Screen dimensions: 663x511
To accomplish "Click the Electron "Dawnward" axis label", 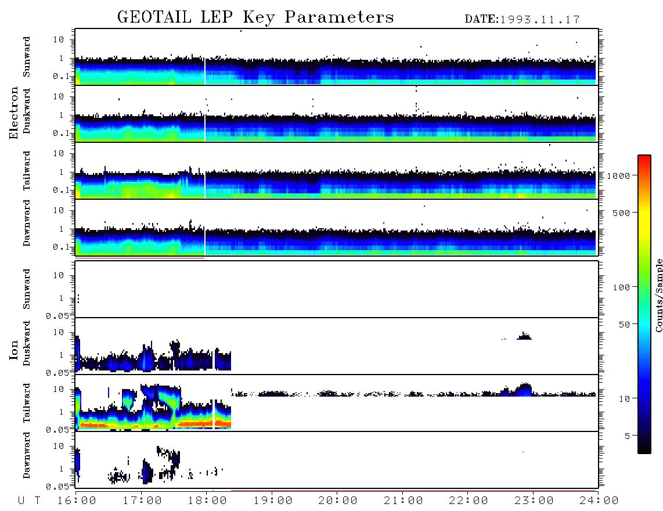I will coord(26,223).
